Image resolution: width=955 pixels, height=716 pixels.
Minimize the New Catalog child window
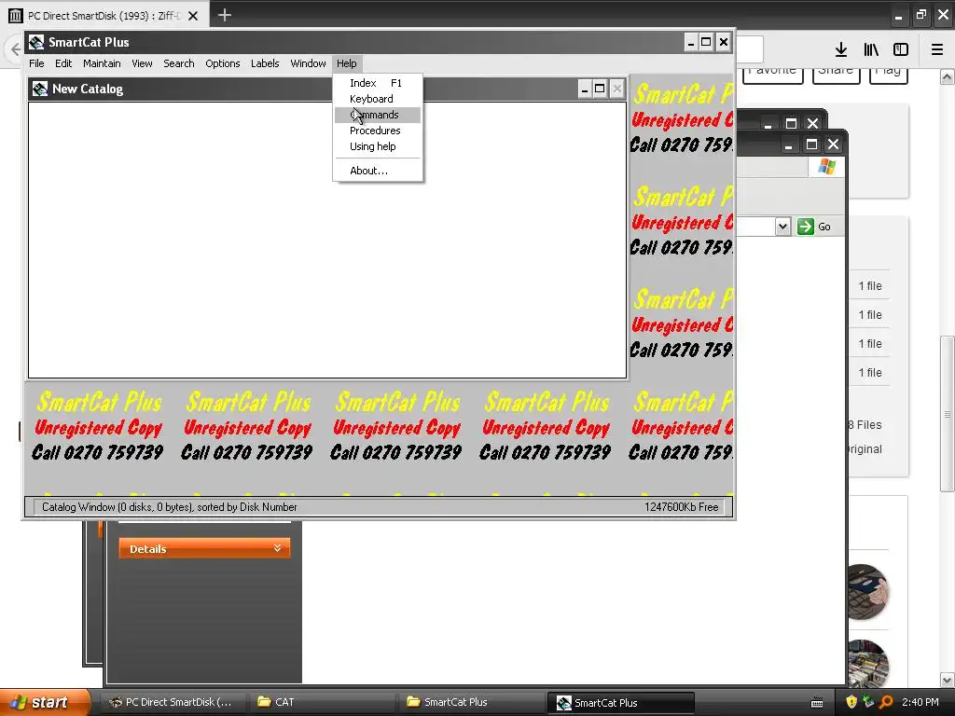tap(585, 89)
